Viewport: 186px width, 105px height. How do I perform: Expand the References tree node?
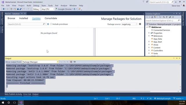tap(149, 36)
